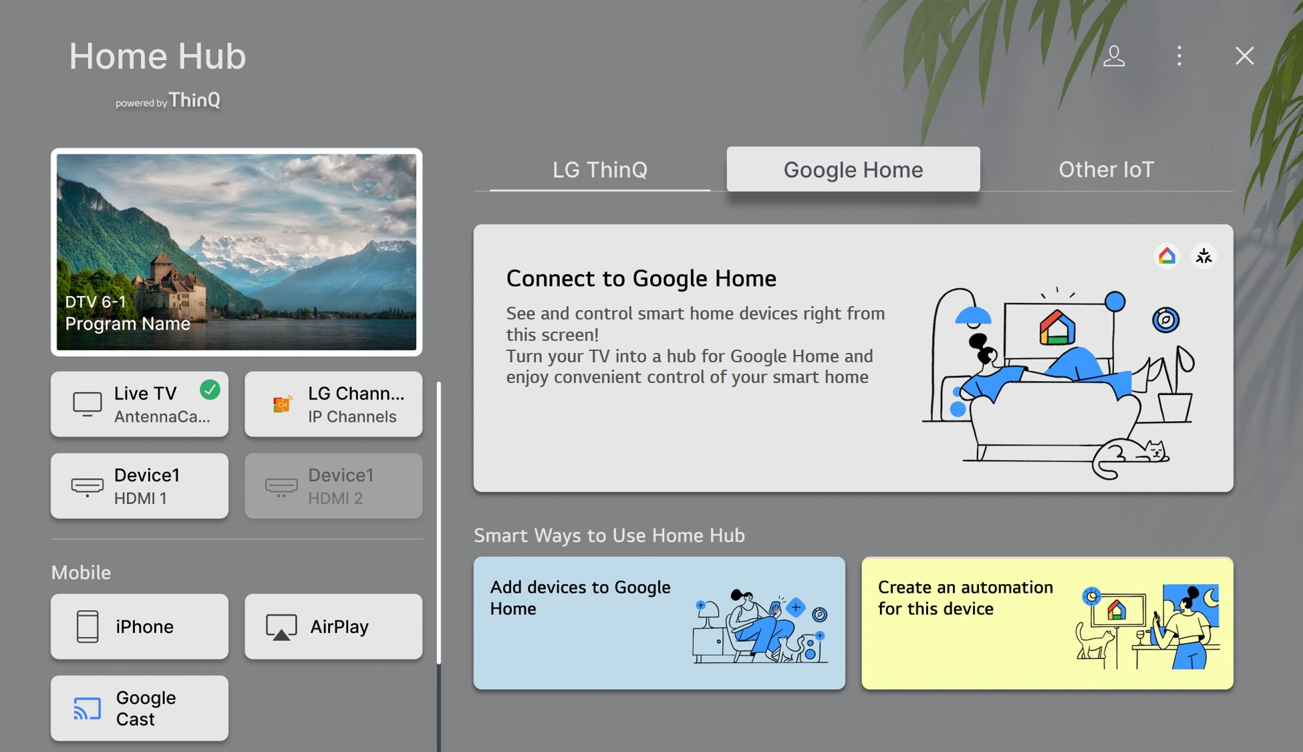
Task: Select LG Channels IP Channels source
Action: tap(334, 403)
